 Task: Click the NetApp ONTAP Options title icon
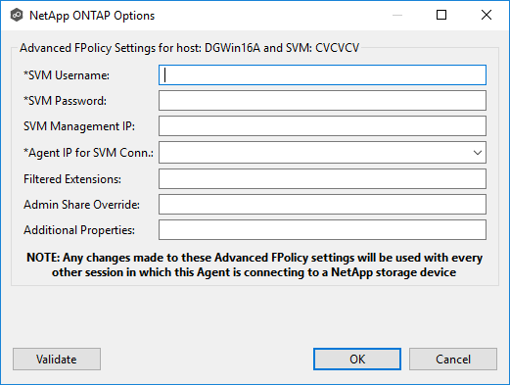[x=17, y=15]
